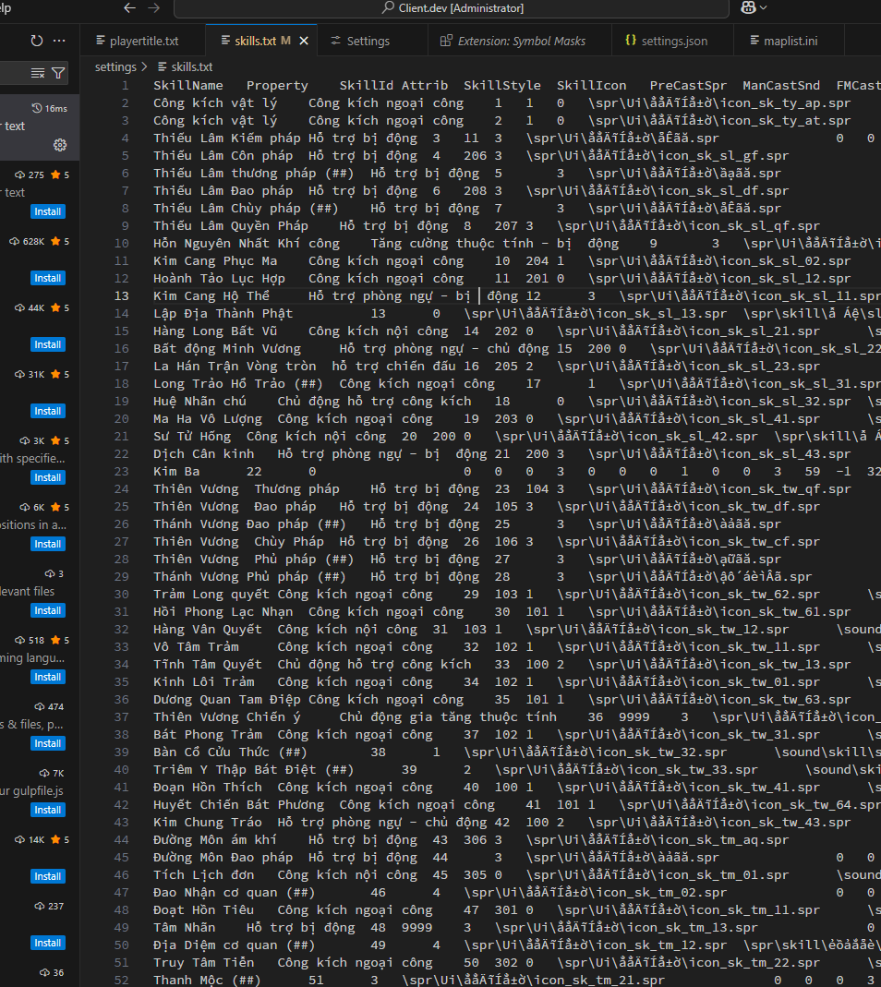This screenshot has height=987, width=881.
Task: Clear the extensions search results
Action: click(x=38, y=73)
